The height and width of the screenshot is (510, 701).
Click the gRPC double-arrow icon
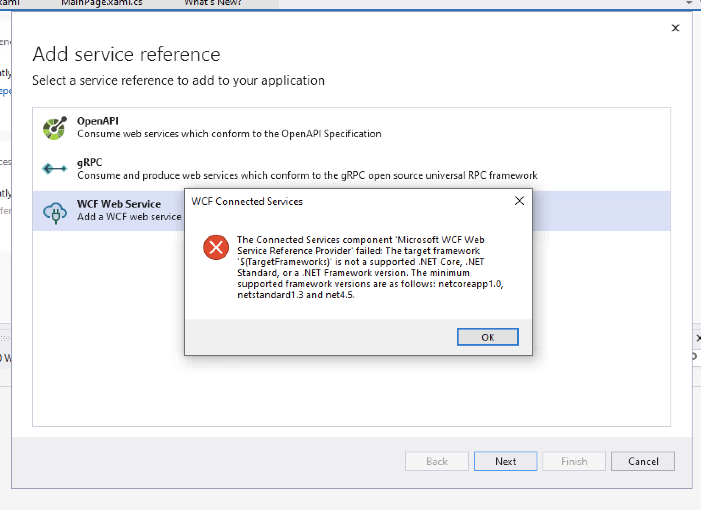tap(55, 168)
